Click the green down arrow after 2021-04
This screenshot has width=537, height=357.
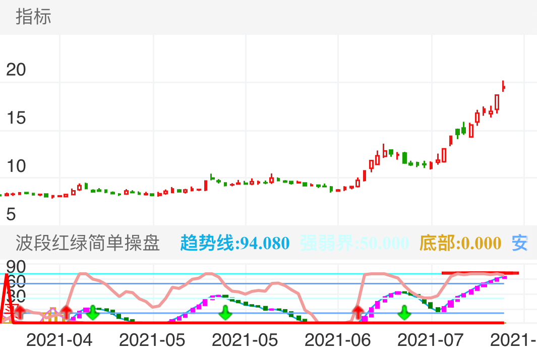[92, 313]
